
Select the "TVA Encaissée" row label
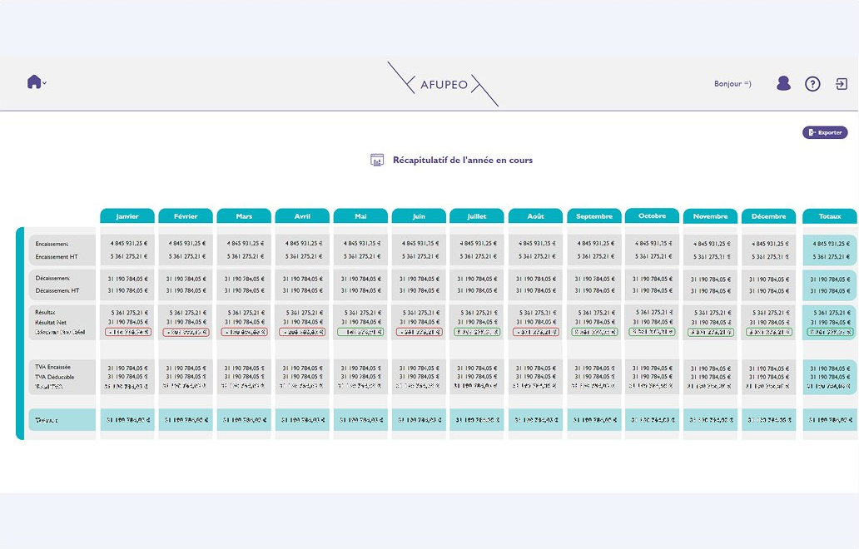(52, 368)
